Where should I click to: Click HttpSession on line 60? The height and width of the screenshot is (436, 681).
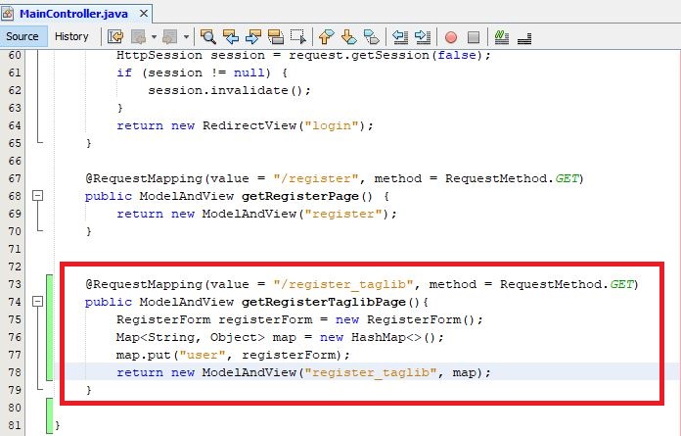point(159,55)
